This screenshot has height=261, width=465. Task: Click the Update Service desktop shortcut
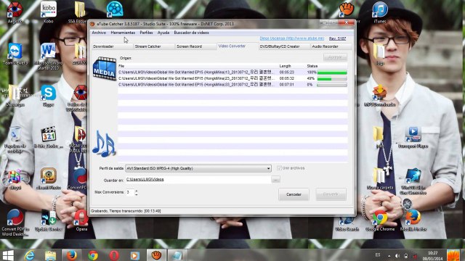click(49, 220)
